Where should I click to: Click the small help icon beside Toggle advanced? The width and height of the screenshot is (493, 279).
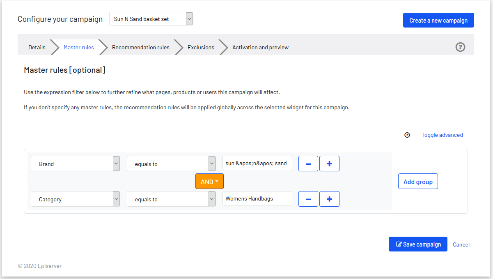407,135
